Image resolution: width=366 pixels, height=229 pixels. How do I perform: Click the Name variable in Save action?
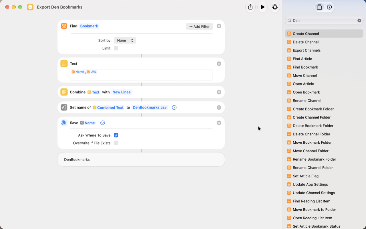[87, 123]
